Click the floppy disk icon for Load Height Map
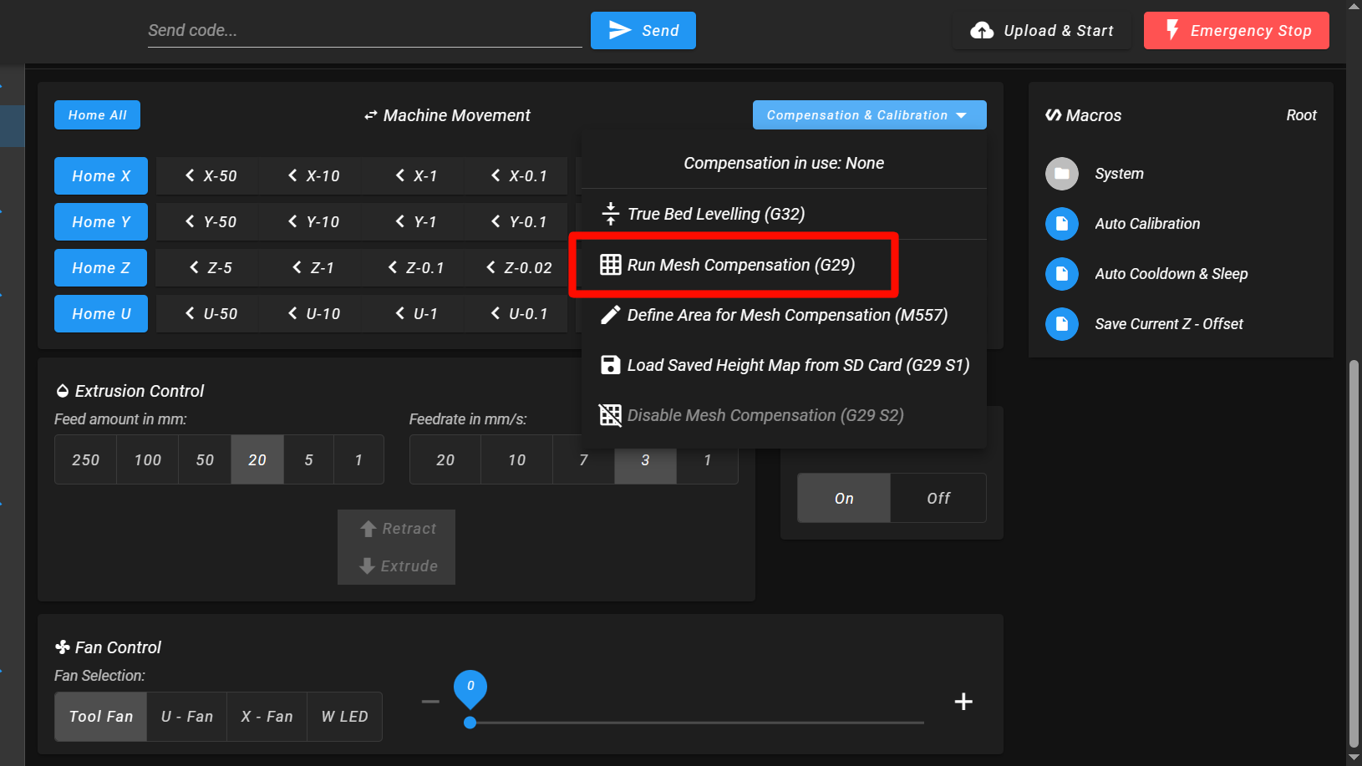The image size is (1362, 766). pyautogui.click(x=611, y=365)
